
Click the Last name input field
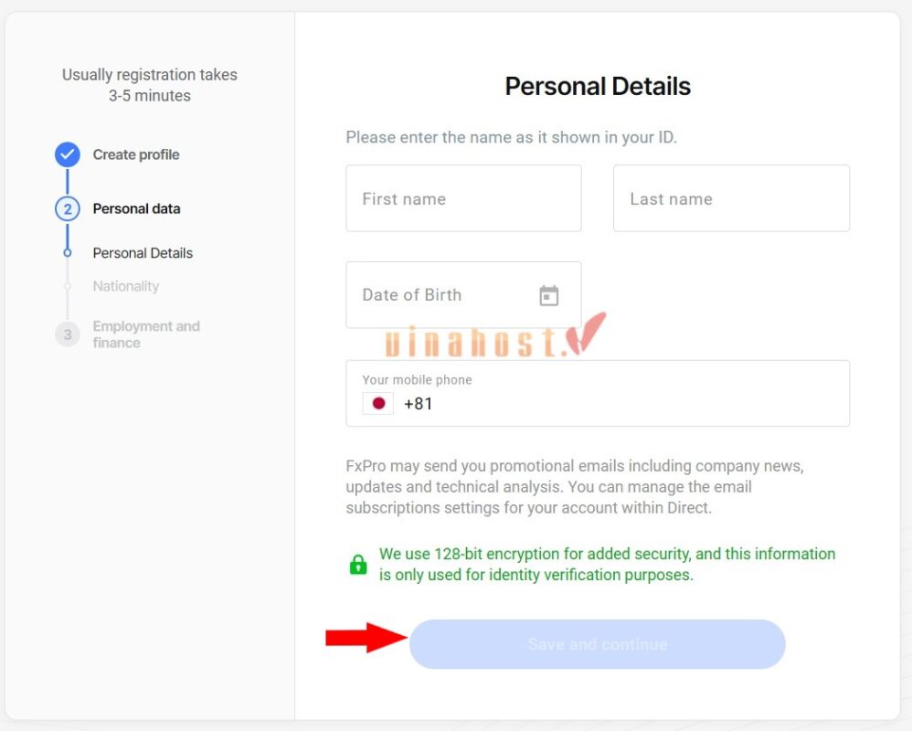point(731,198)
